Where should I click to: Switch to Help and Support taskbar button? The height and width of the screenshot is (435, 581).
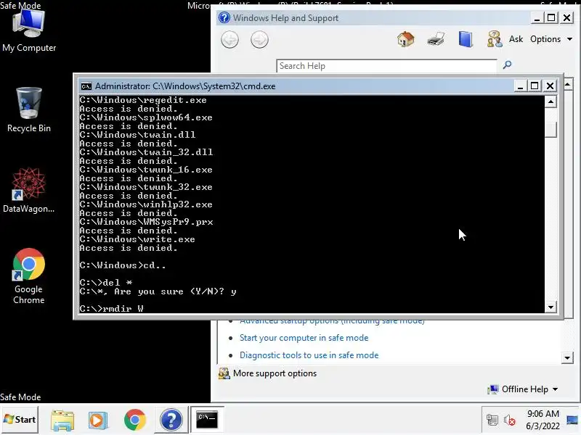171,420
